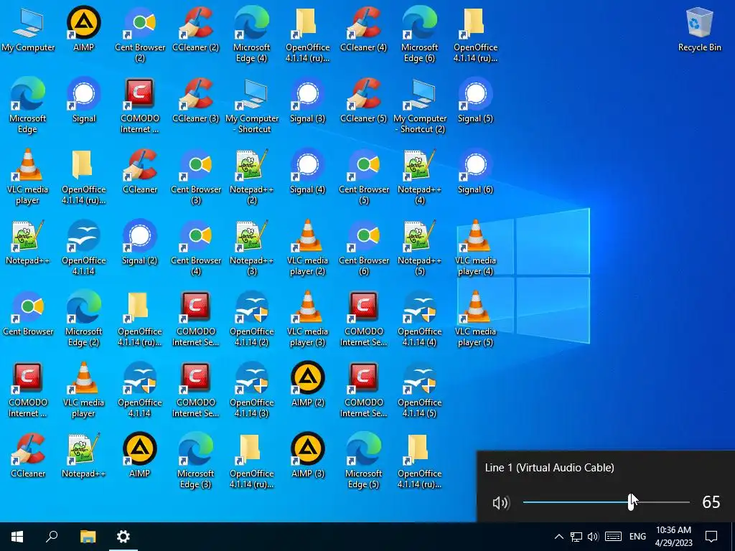The width and height of the screenshot is (735, 551).
Task: Click the Signal (6) desktop icon
Action: coord(475,171)
